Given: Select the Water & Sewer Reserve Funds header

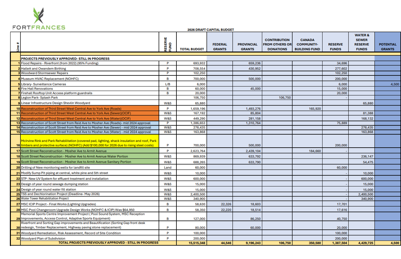Looking at the screenshot, I should click(361, 42).
